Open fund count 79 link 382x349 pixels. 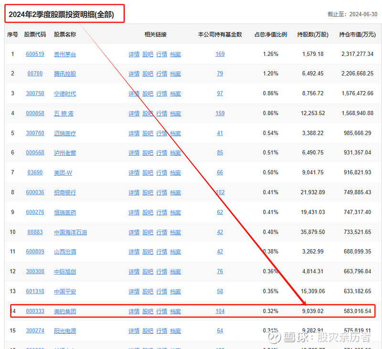click(220, 74)
